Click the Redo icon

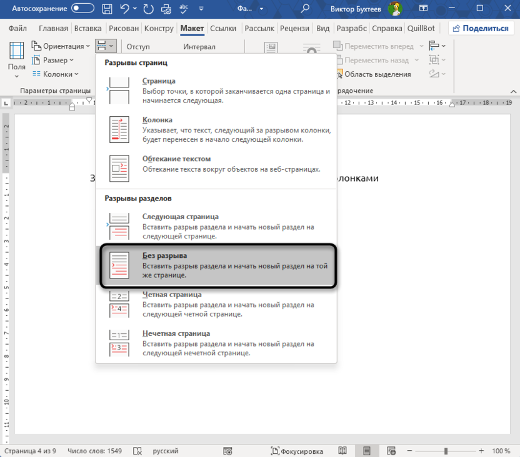click(148, 9)
